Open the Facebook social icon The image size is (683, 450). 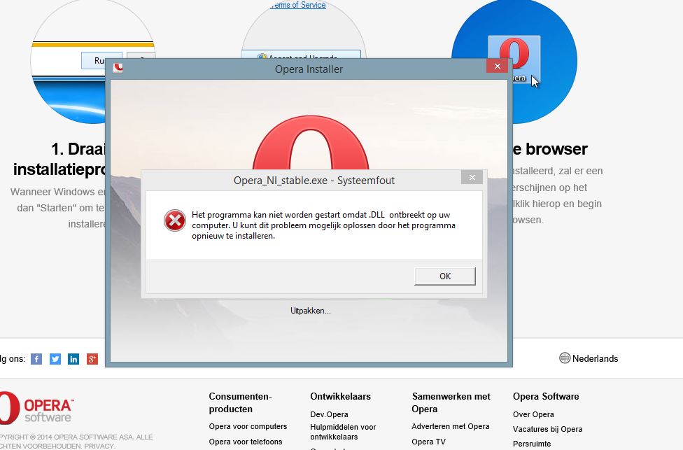coord(36,359)
